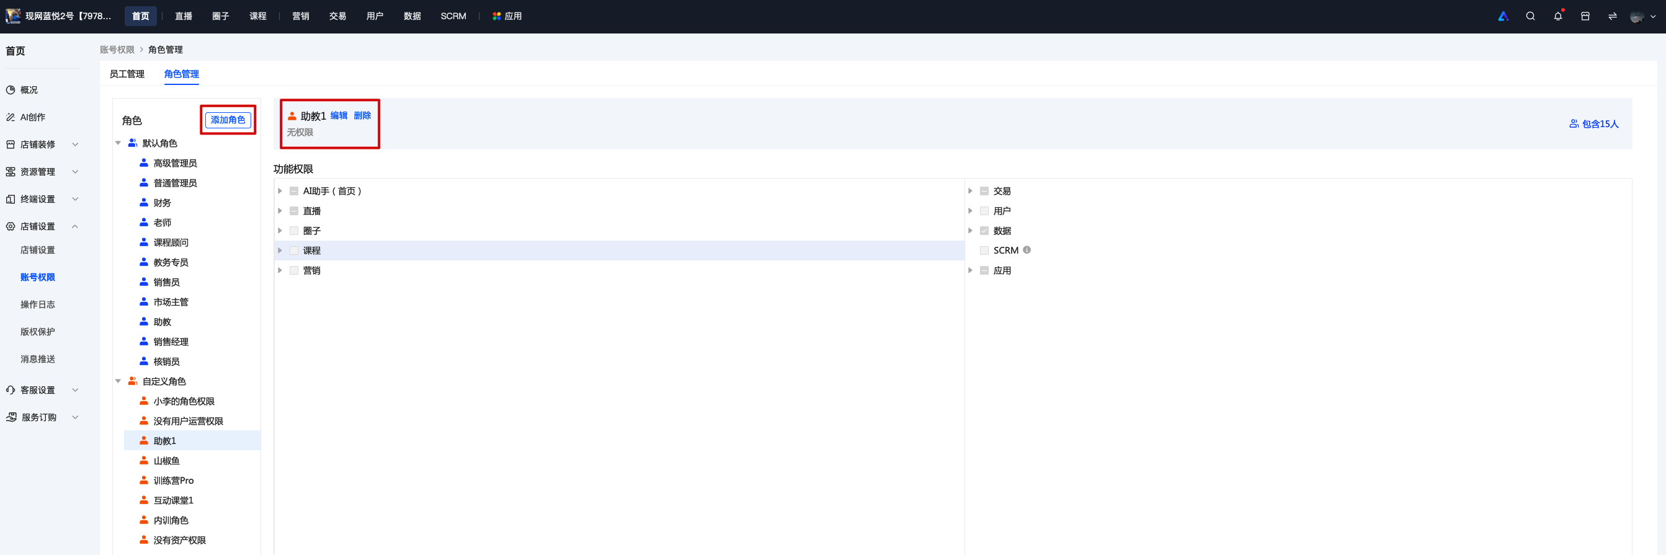
Task: Click the switch arrows icon in top bar
Action: coord(1611,16)
